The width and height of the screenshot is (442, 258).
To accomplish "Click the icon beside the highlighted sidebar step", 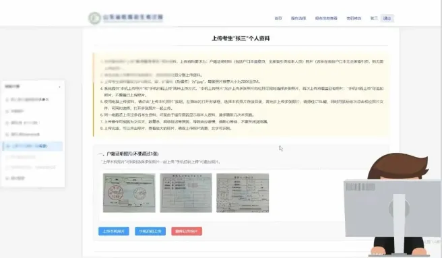I will pyautogui.click(x=7, y=146).
